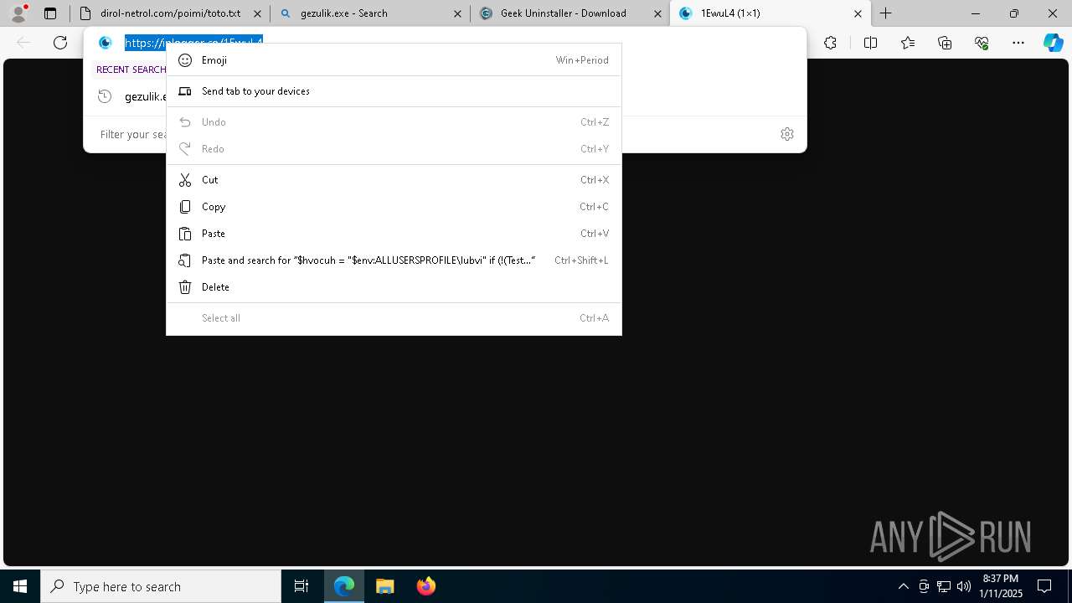Open clock showing 8:37 PM

point(1001,586)
